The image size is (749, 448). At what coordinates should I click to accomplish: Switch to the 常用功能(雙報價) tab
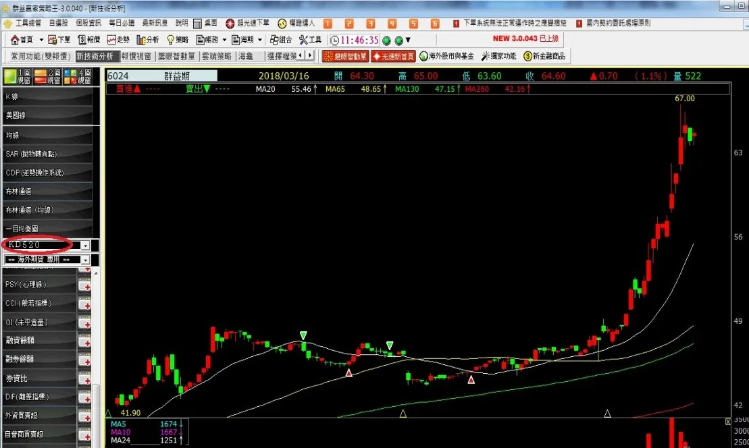click(x=41, y=56)
